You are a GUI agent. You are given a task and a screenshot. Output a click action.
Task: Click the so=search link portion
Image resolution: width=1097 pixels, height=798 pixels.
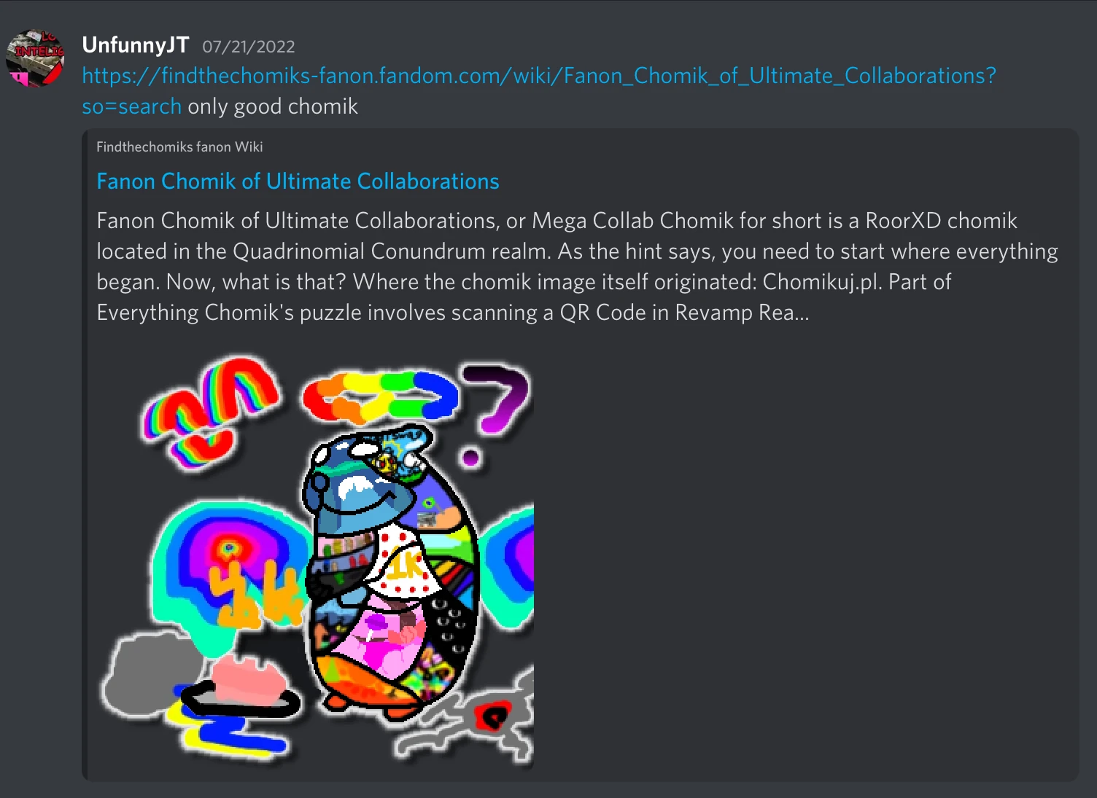coord(131,106)
